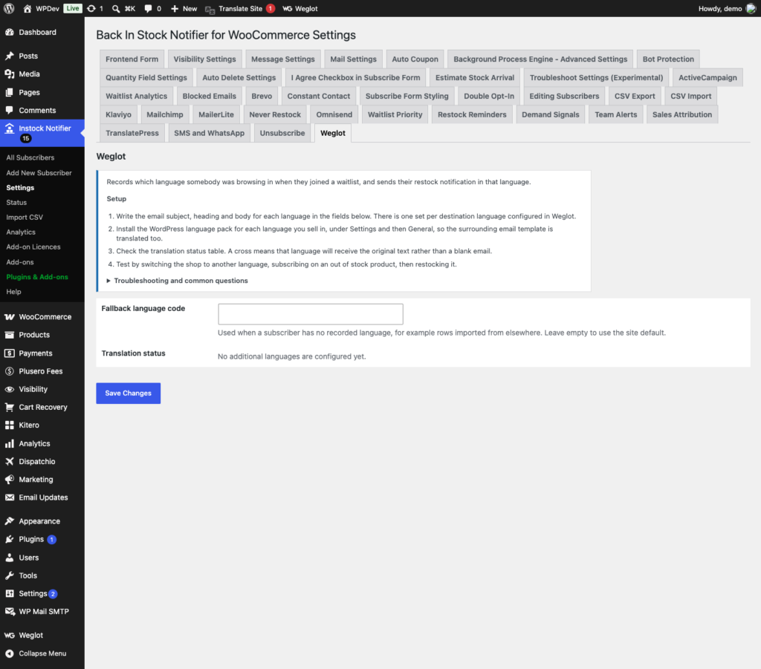Image resolution: width=761 pixels, height=669 pixels.
Task: Open Add-on Licences submenu link
Action: [x=33, y=247]
